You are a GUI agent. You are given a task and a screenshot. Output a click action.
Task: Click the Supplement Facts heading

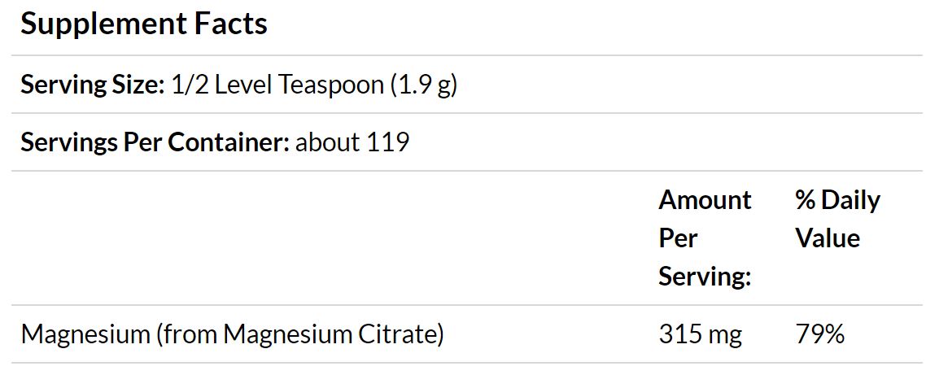pos(144,25)
